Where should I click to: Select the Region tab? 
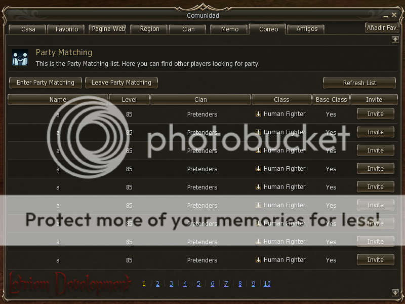pos(149,29)
